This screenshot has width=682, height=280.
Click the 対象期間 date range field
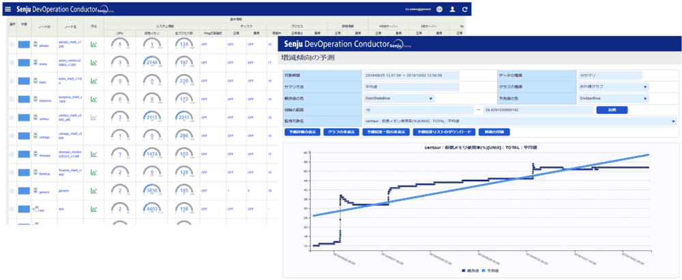coord(411,76)
